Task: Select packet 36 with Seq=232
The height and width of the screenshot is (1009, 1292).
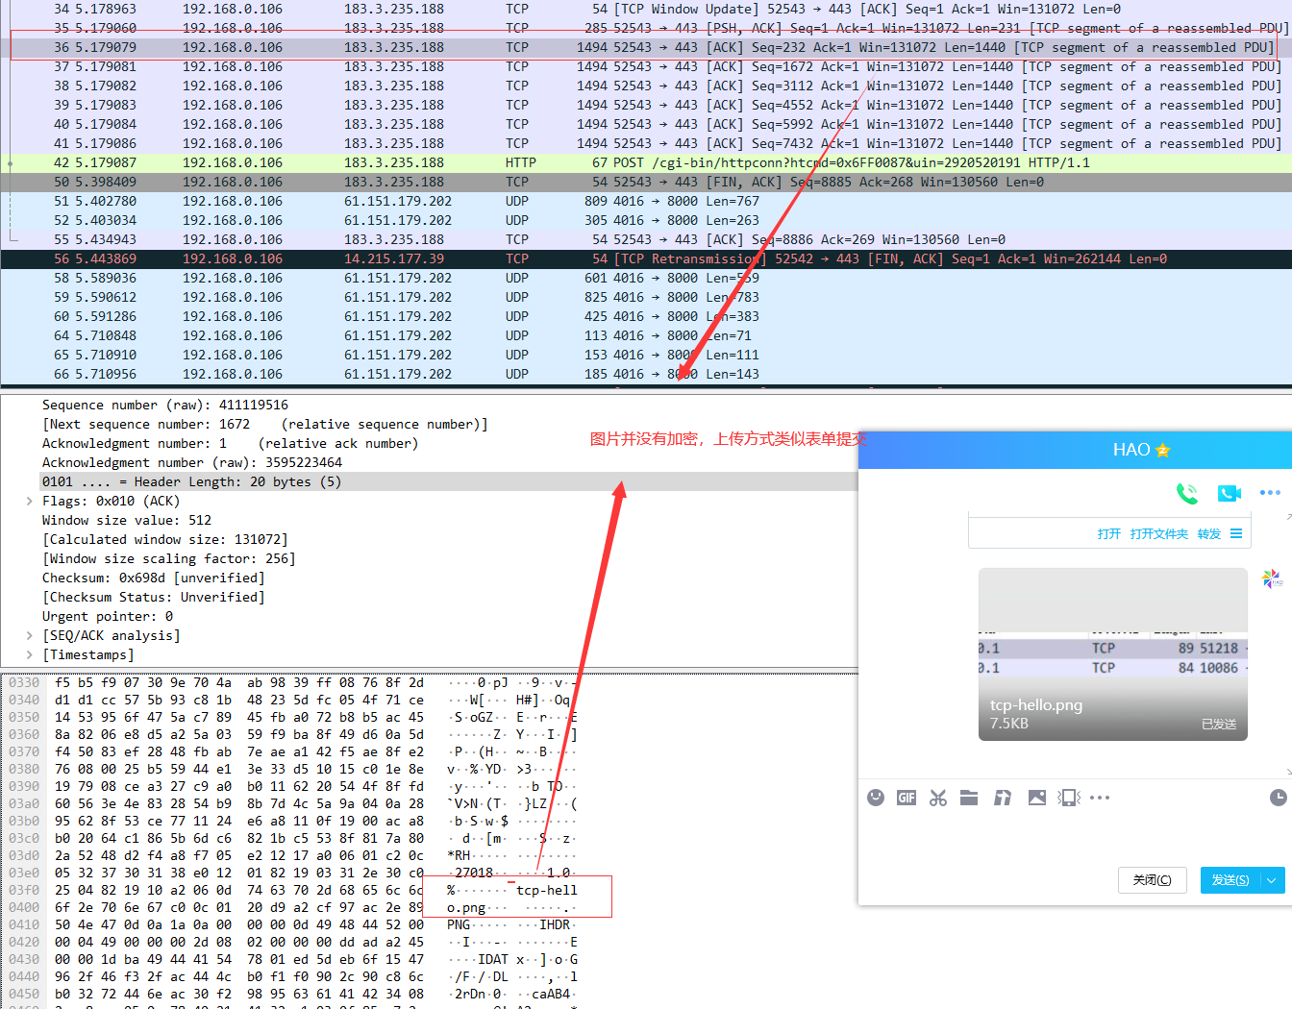Action: 646,47
